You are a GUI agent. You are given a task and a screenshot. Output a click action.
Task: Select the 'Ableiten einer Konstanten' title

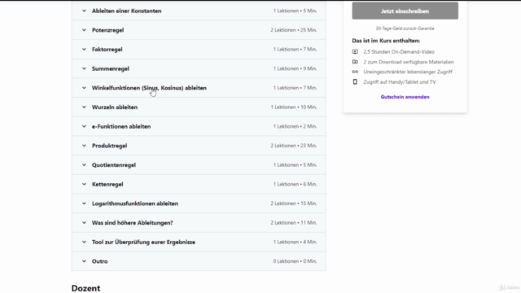[127, 11]
